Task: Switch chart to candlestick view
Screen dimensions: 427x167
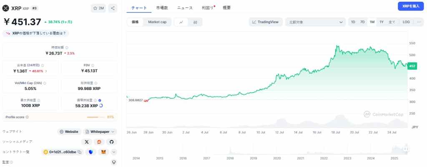Action: tap(195, 22)
